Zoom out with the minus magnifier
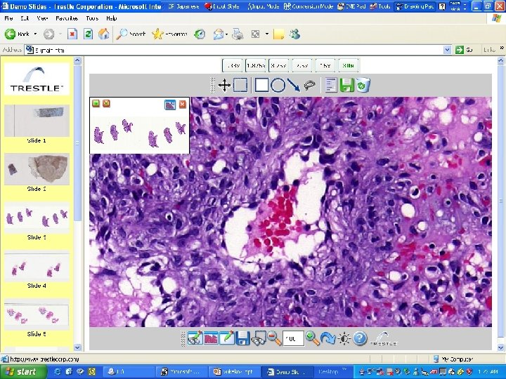Viewport: 506px width, 379px height. coord(274,338)
